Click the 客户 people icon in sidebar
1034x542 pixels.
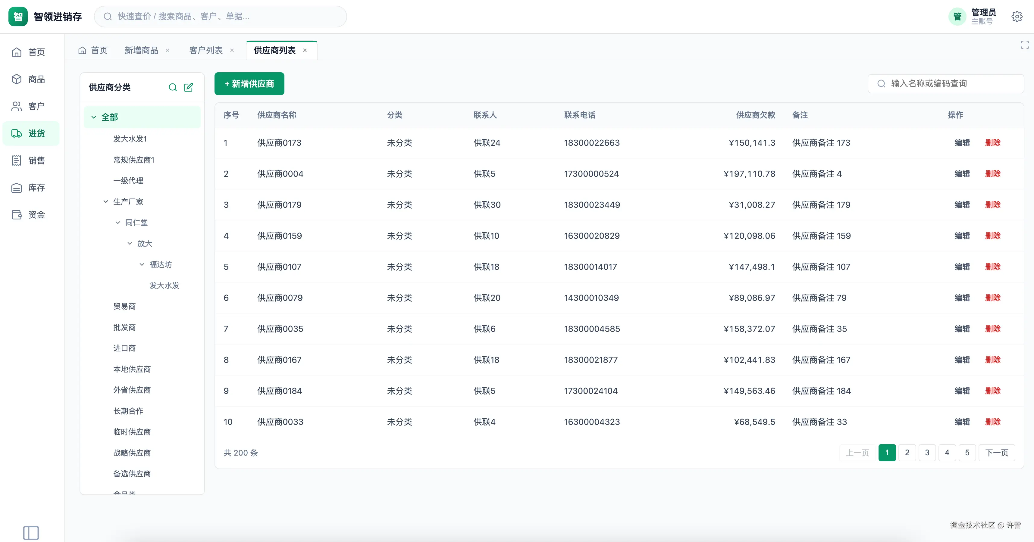(17, 106)
